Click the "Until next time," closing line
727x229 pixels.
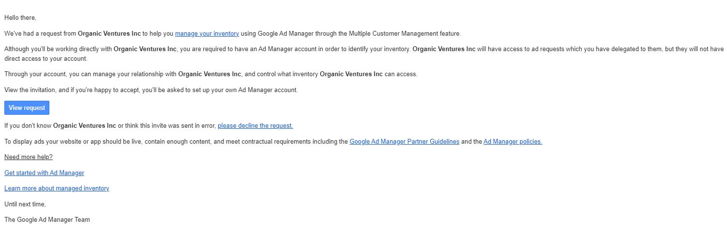25,204
